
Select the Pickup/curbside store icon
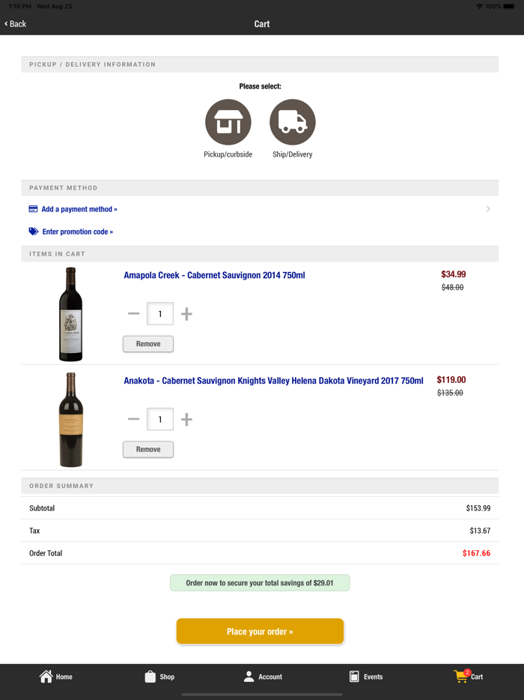[x=228, y=122]
